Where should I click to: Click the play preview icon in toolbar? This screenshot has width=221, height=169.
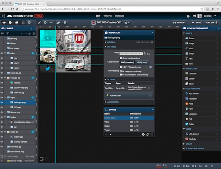(x=45, y=22)
